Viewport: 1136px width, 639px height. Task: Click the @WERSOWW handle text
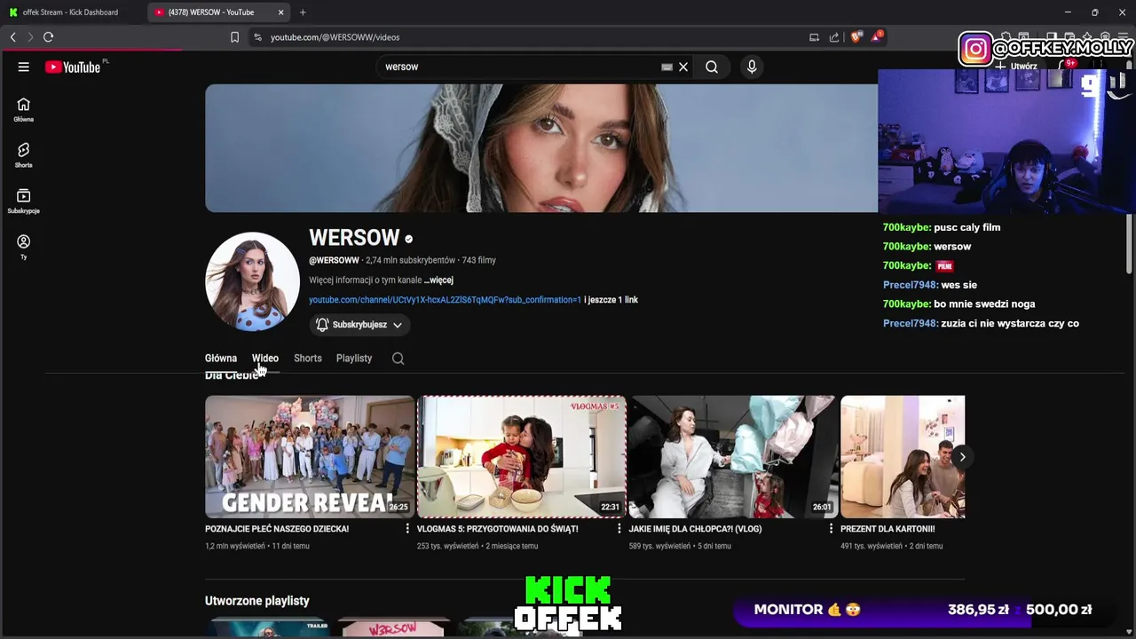tap(334, 260)
